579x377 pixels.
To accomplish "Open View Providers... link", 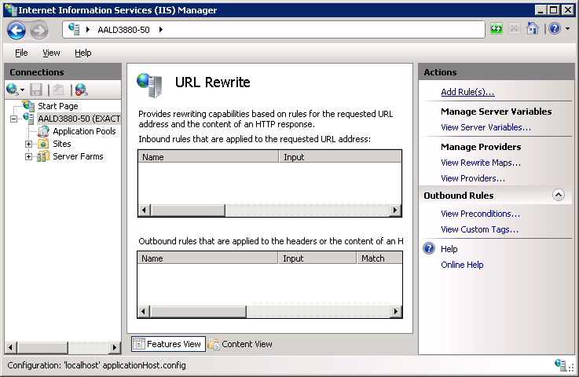I will [473, 179].
